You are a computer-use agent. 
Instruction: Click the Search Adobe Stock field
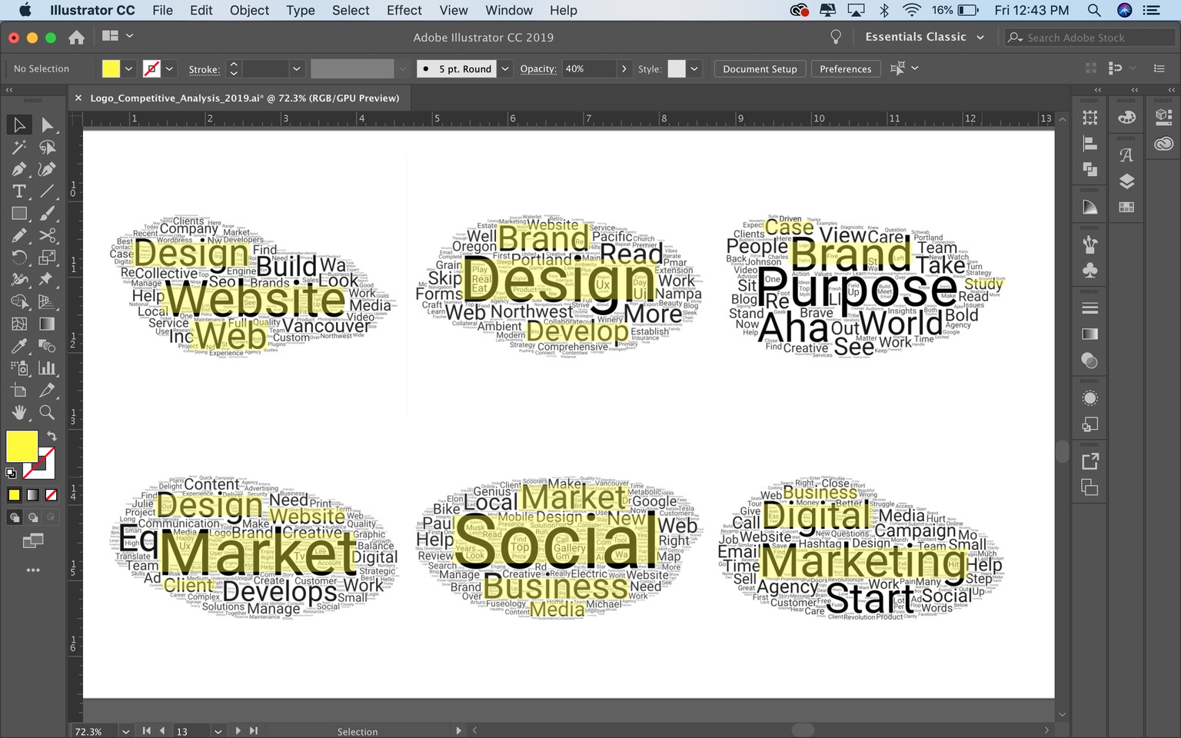click(1091, 37)
